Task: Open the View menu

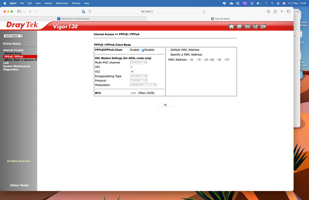Action: click(x=38, y=3)
